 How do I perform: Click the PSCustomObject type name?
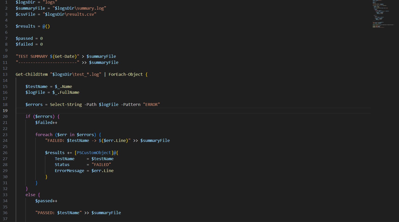[94, 153]
